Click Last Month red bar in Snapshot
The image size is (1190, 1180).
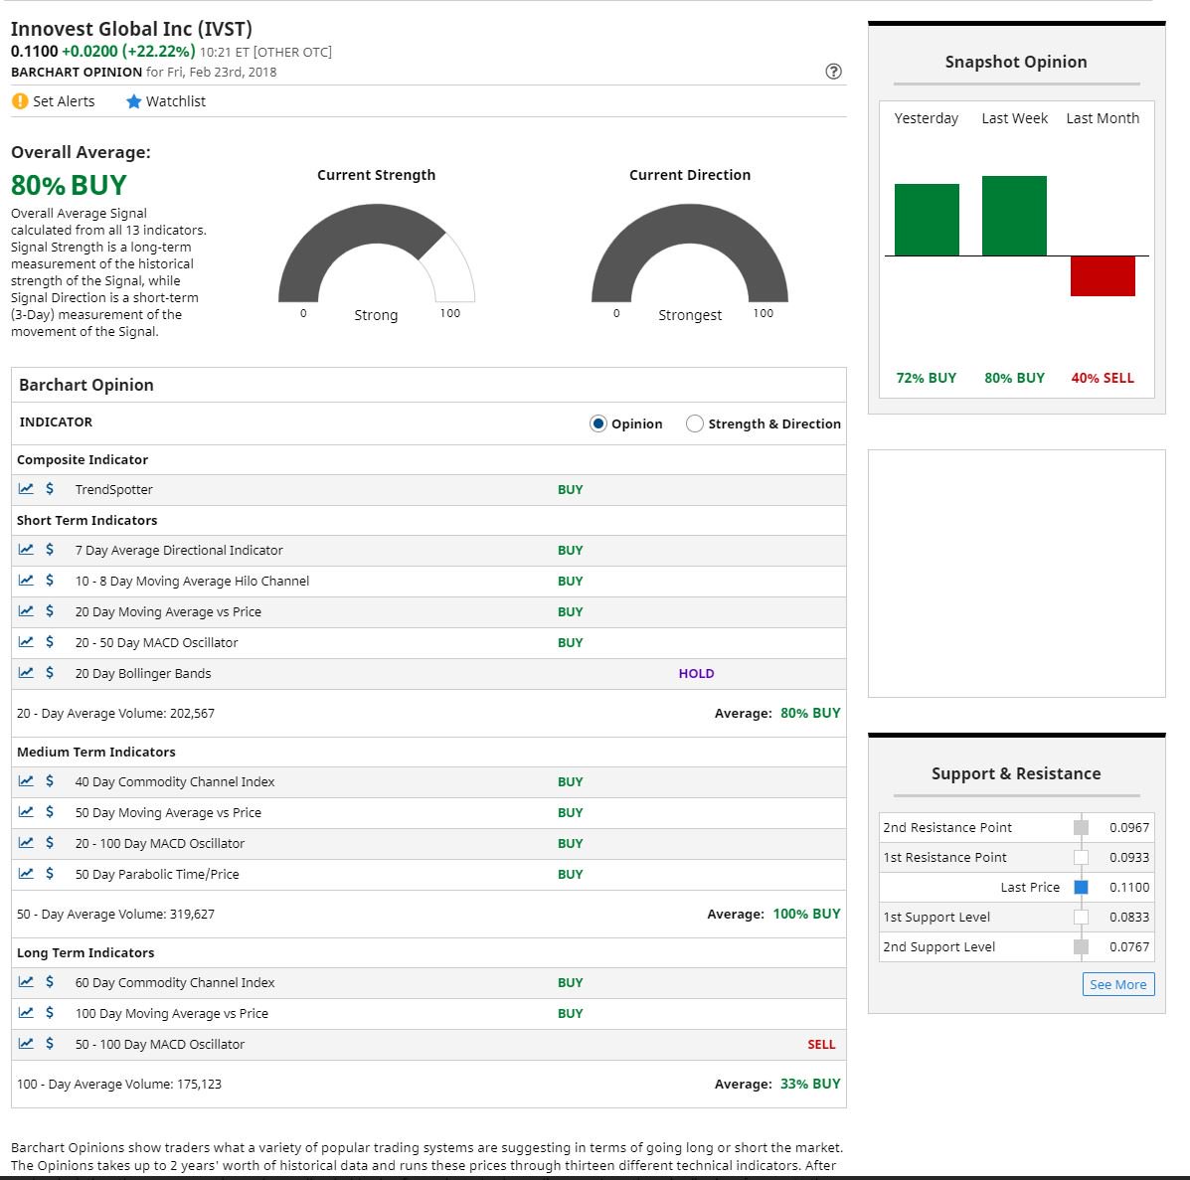click(x=1103, y=276)
